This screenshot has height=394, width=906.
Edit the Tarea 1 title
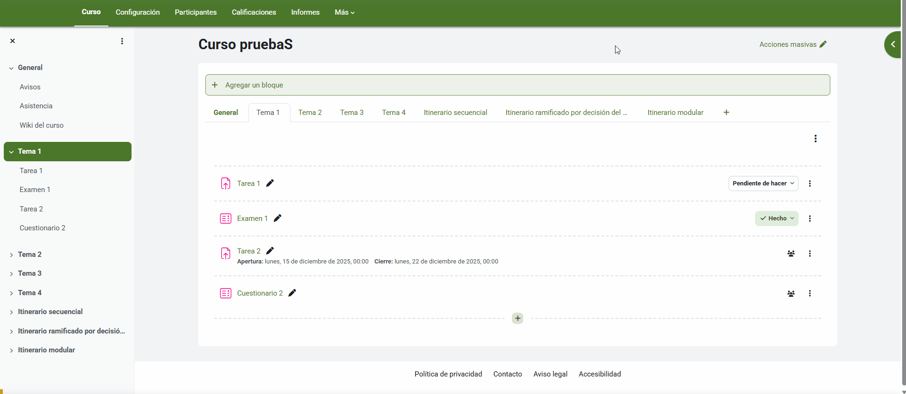pos(270,183)
